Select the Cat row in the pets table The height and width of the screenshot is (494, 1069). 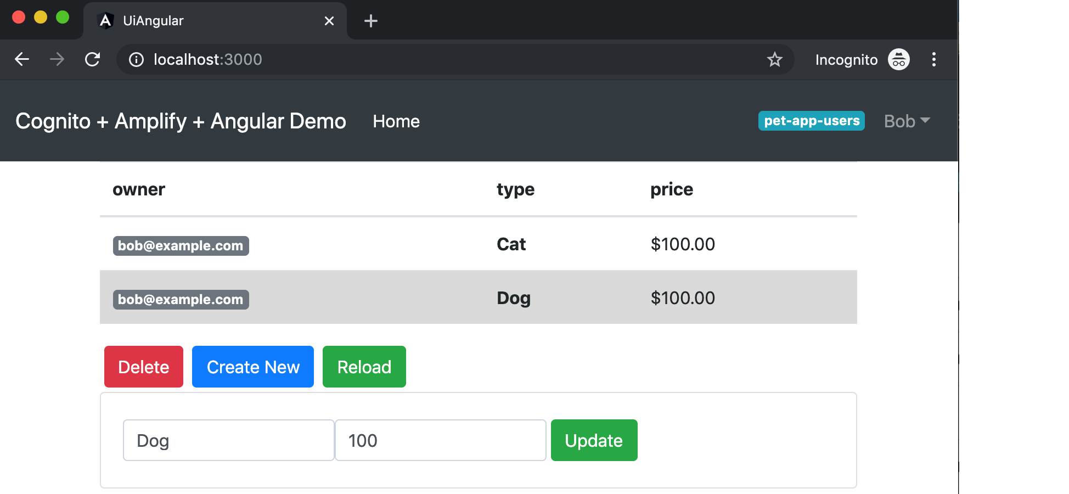[x=477, y=244]
